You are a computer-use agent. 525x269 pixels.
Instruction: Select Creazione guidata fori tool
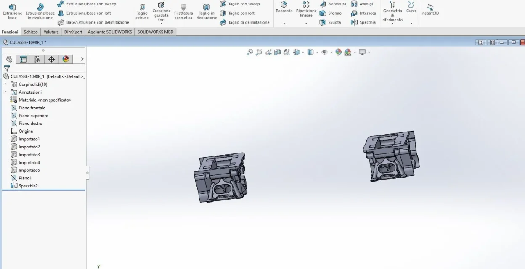pos(162,12)
